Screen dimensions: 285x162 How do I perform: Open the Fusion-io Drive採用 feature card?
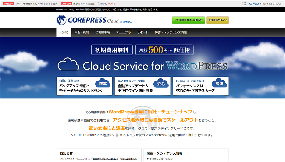201,86
